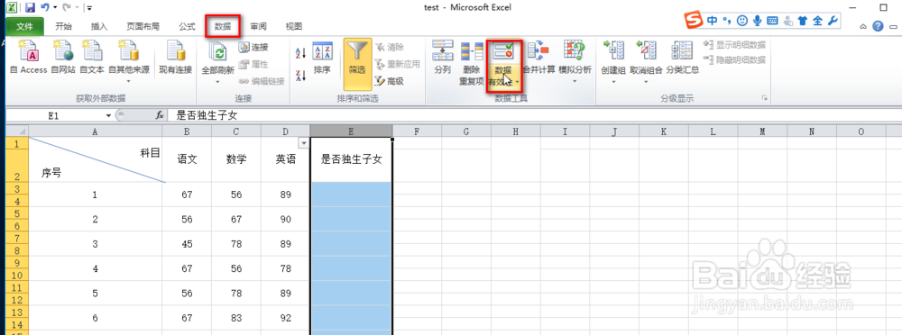
Task: Click the 全部刷新 refresh all icon
Action: click(218, 51)
